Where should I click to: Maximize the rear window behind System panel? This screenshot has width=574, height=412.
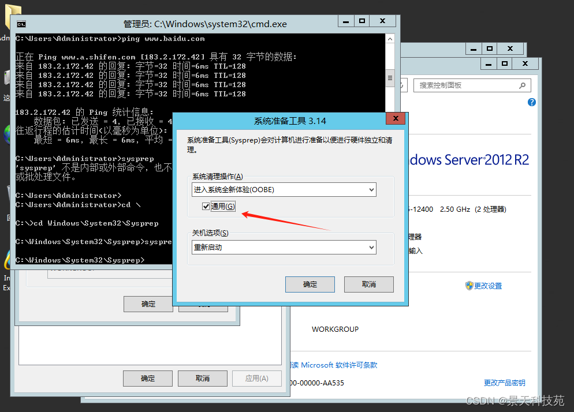point(490,48)
